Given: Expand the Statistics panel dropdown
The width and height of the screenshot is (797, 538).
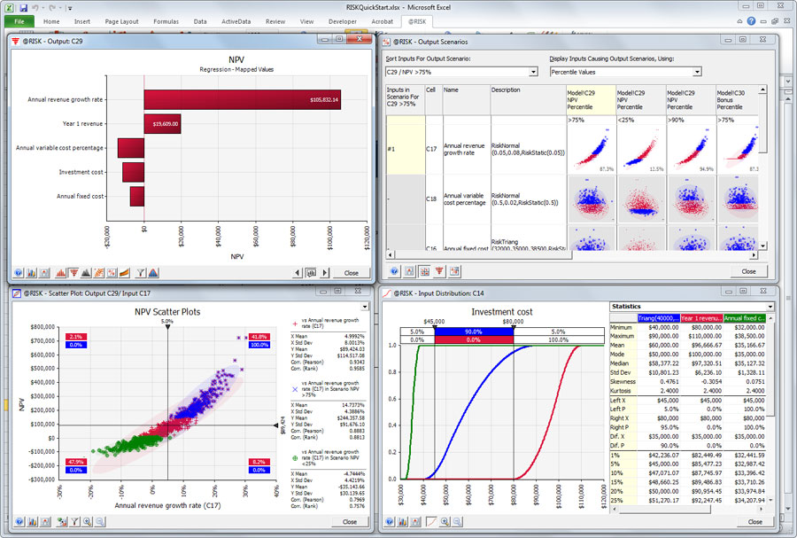Looking at the screenshot, I should 770,307.
